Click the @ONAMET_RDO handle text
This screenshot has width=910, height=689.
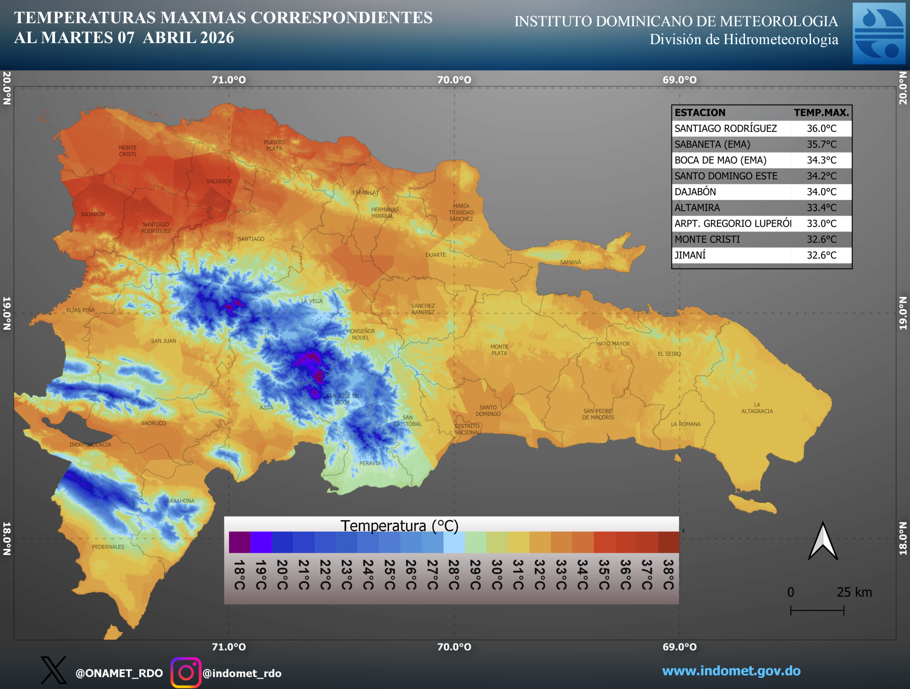click(119, 673)
